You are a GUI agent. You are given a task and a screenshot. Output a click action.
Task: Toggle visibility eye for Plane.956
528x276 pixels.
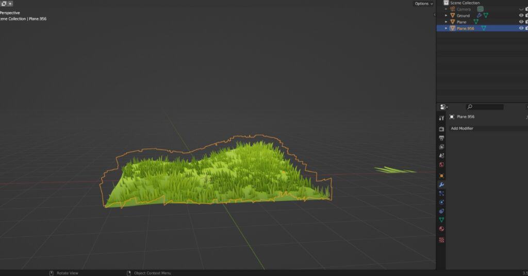pos(521,28)
